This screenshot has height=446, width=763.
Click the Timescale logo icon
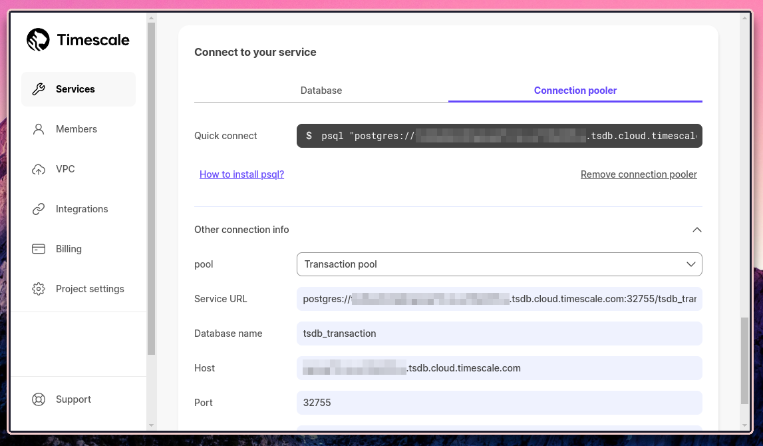[x=38, y=39]
